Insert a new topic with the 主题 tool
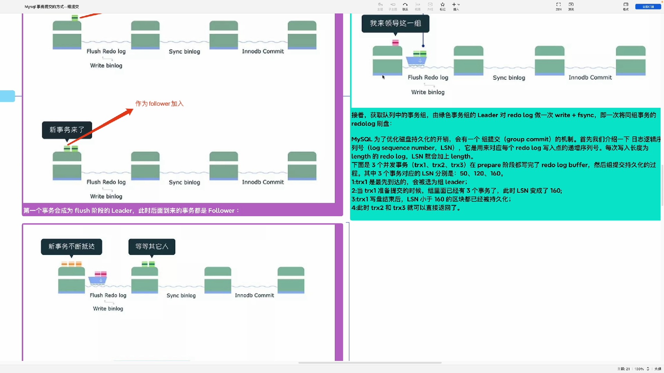 380,6
